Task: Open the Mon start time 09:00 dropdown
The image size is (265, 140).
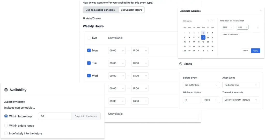Action: pos(117,51)
